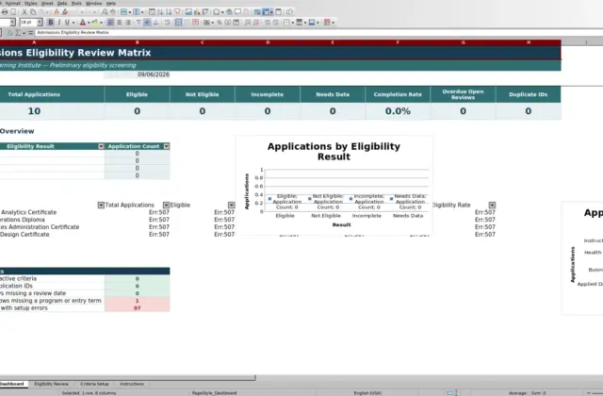This screenshot has width=603, height=396.
Task: Click the Insert Special Character icon
Action: click(217, 12)
